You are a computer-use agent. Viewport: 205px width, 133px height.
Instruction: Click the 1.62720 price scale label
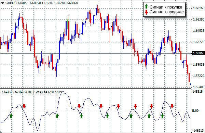(199, 42)
